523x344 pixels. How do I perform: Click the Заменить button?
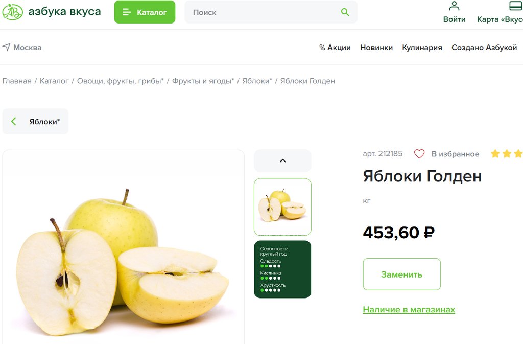pos(401,274)
